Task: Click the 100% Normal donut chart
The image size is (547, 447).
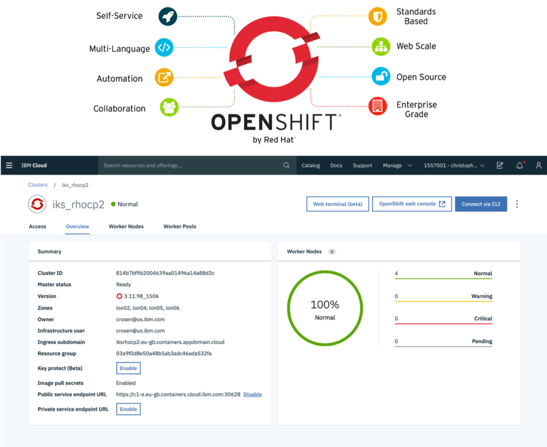Action: 325,308
